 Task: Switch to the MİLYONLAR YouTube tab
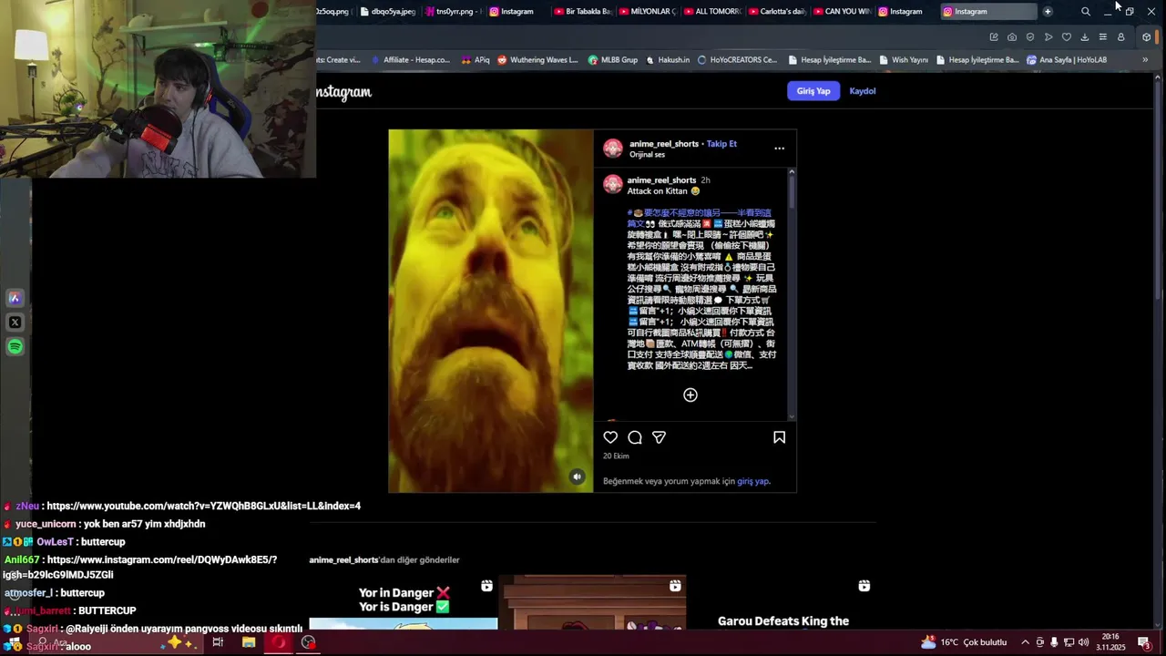[x=647, y=11]
